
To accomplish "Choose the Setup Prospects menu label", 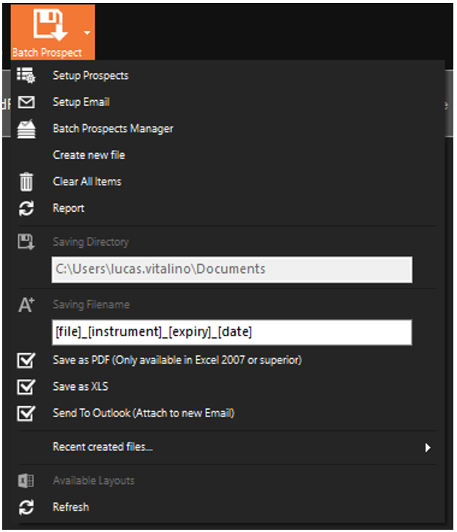I will tap(90, 76).
